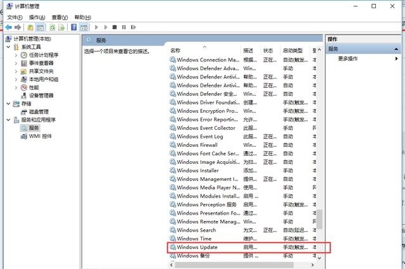The image size is (405, 269).
Task: Click gear icon beside Windows Search
Action: coord(173,230)
